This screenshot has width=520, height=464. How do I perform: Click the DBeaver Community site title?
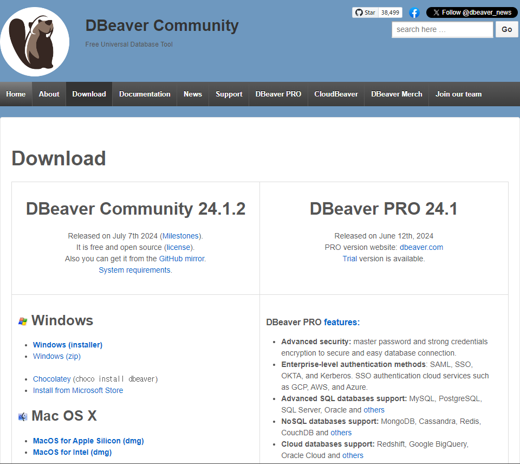pyautogui.click(x=162, y=25)
